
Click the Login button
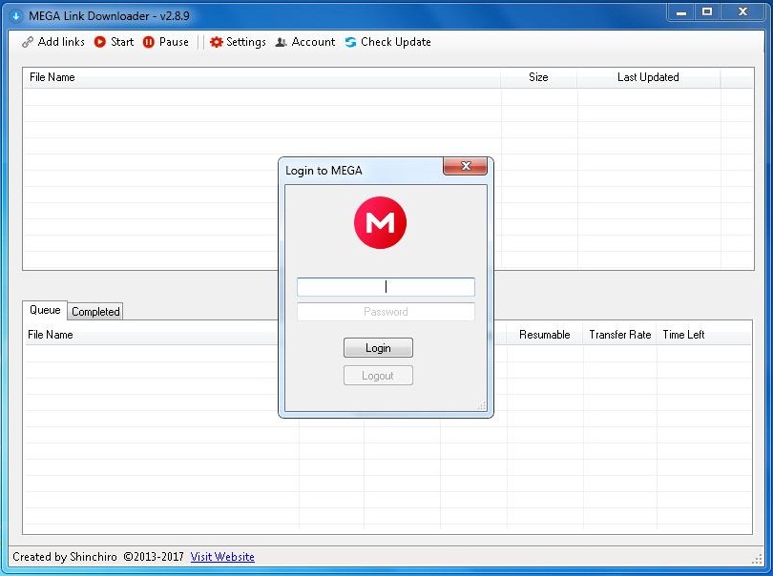tap(378, 348)
